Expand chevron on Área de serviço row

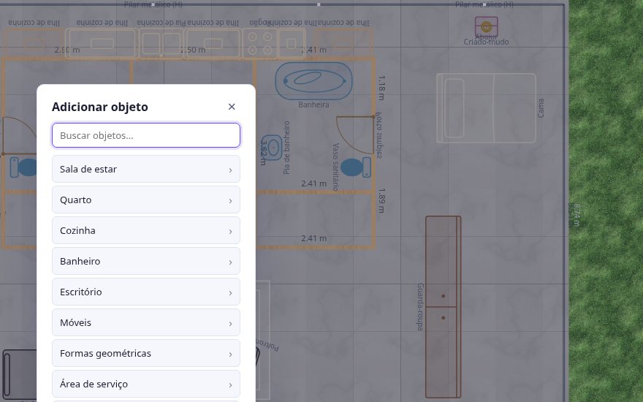coord(230,385)
